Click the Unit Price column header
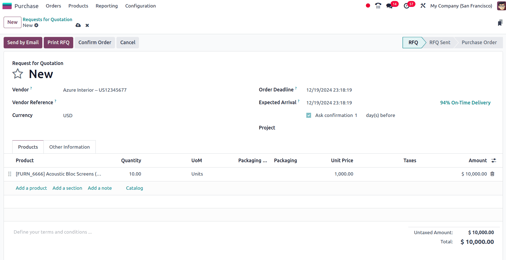Viewport: 506px width, 260px height. point(342,161)
